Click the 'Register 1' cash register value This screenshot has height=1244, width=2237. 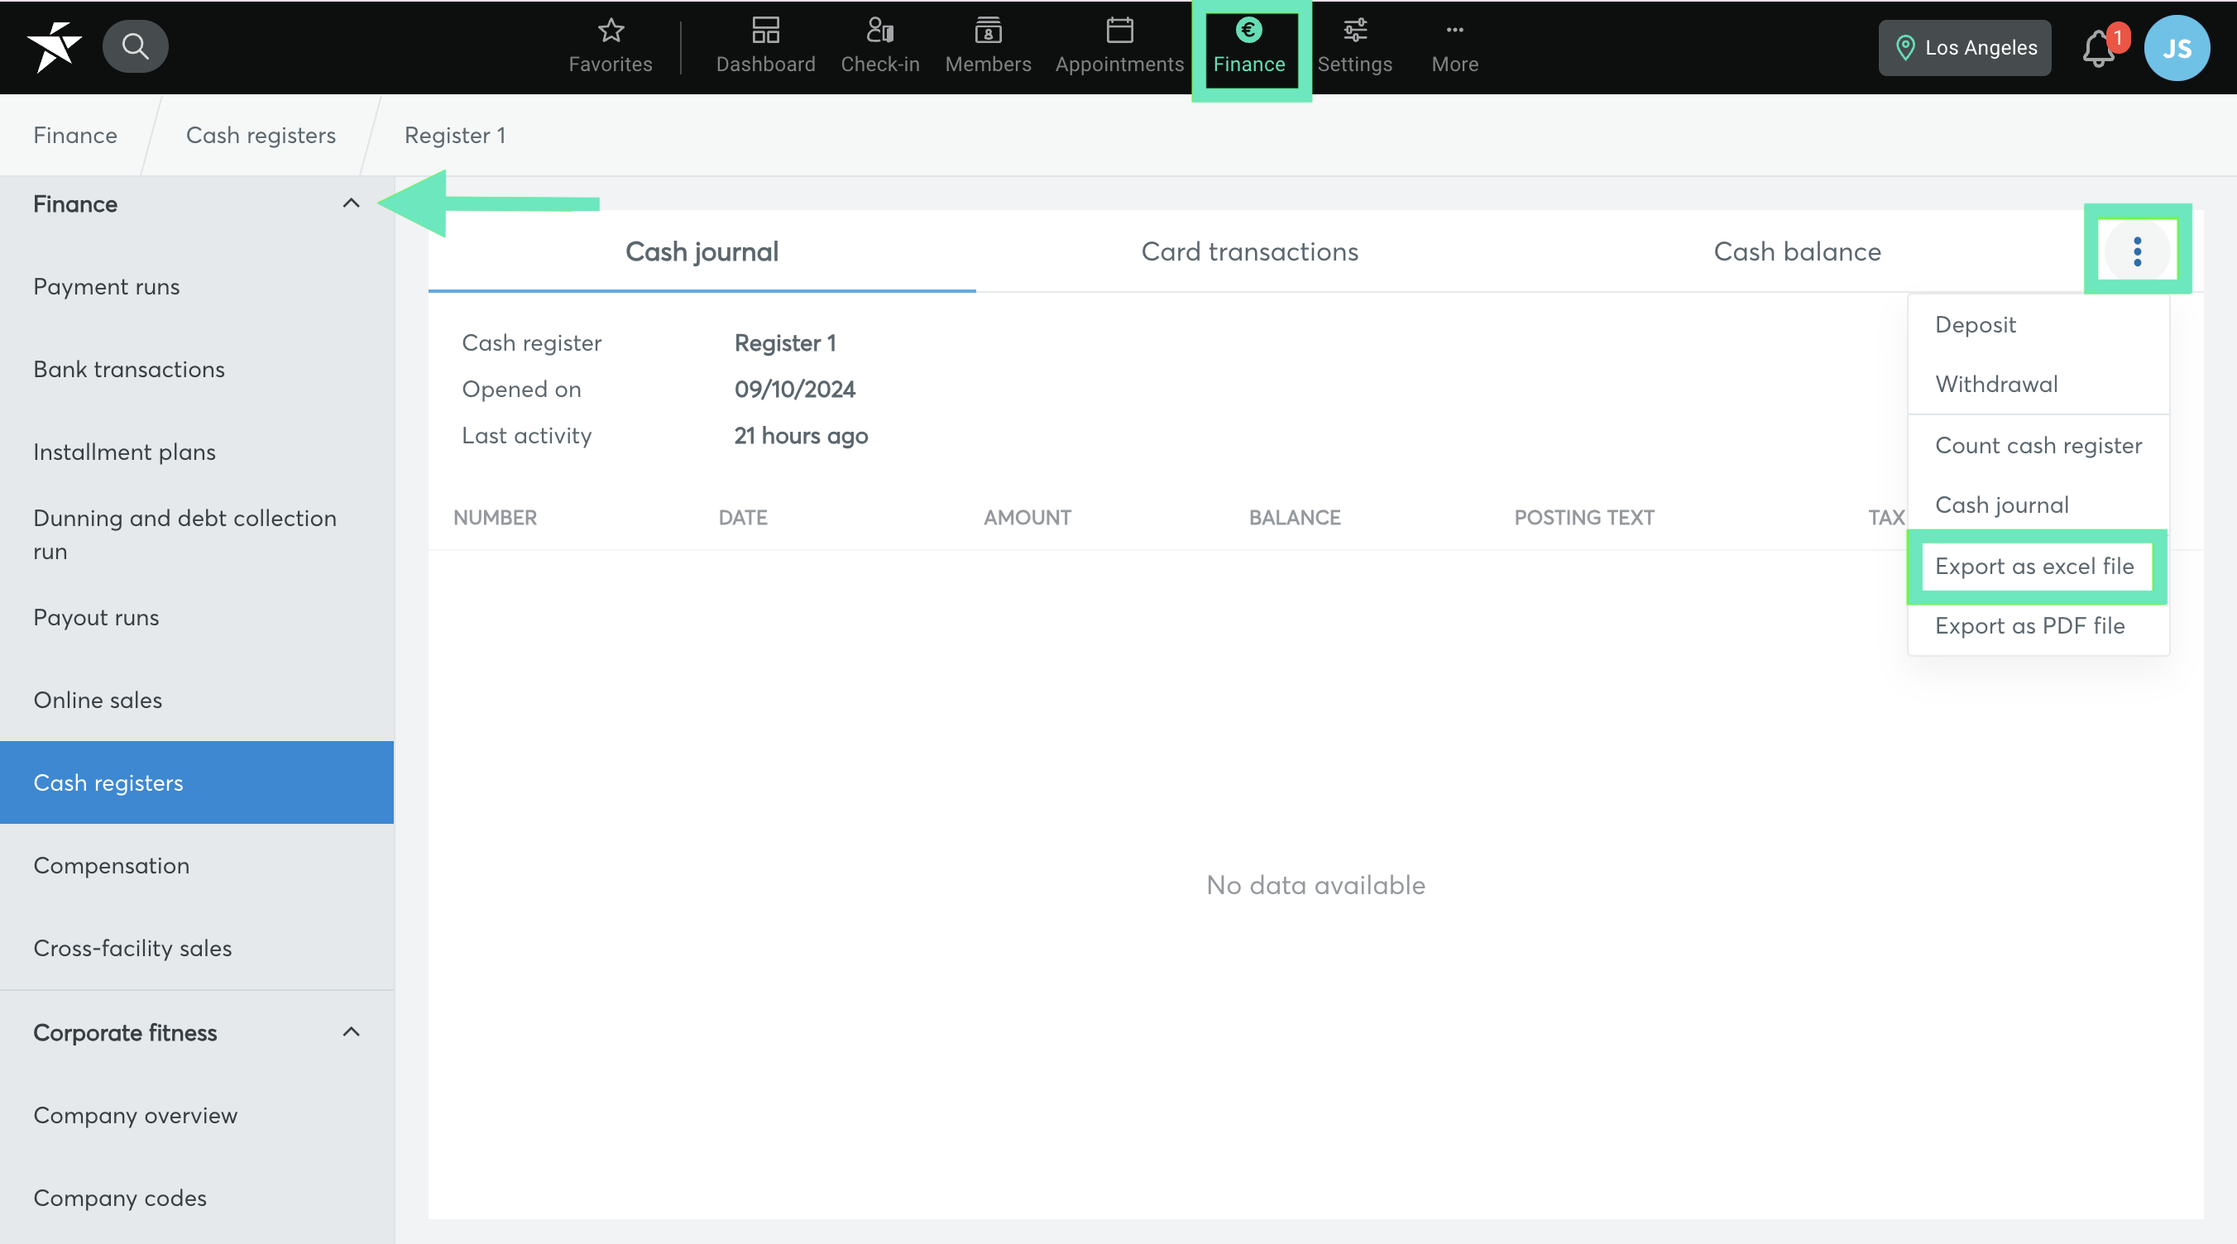pos(785,343)
